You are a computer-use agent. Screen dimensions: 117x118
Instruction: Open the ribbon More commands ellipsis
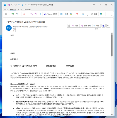click(108, 14)
